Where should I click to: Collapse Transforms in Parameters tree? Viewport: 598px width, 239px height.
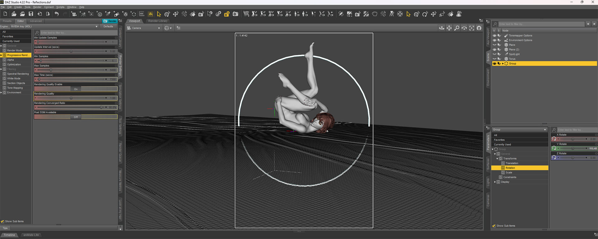click(x=497, y=159)
